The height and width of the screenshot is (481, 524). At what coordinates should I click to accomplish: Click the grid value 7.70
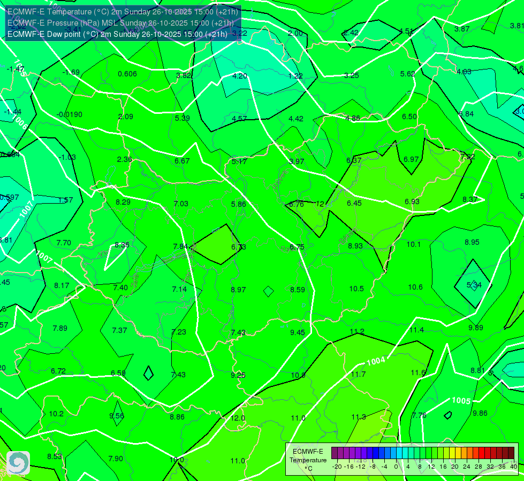(x=64, y=243)
